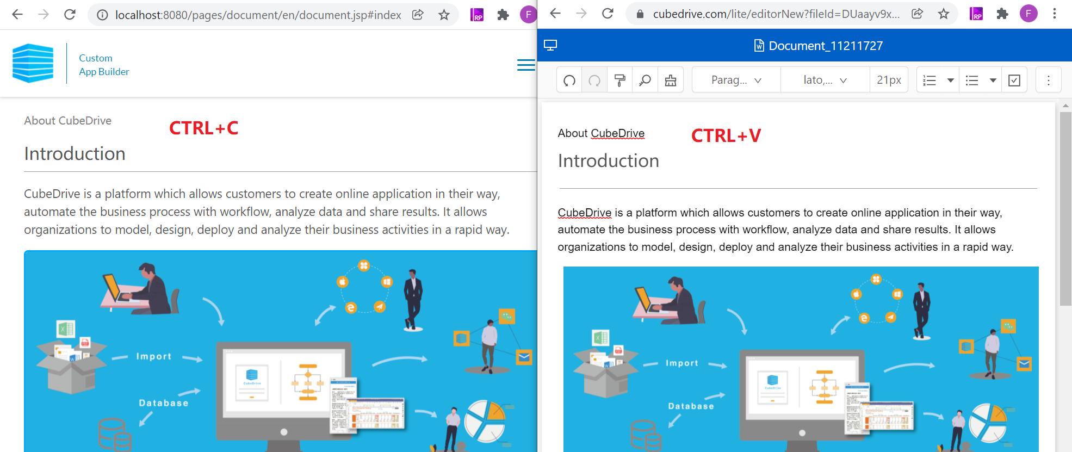
Task: Open the RP extension in cubedrive.com window
Action: 976,14
